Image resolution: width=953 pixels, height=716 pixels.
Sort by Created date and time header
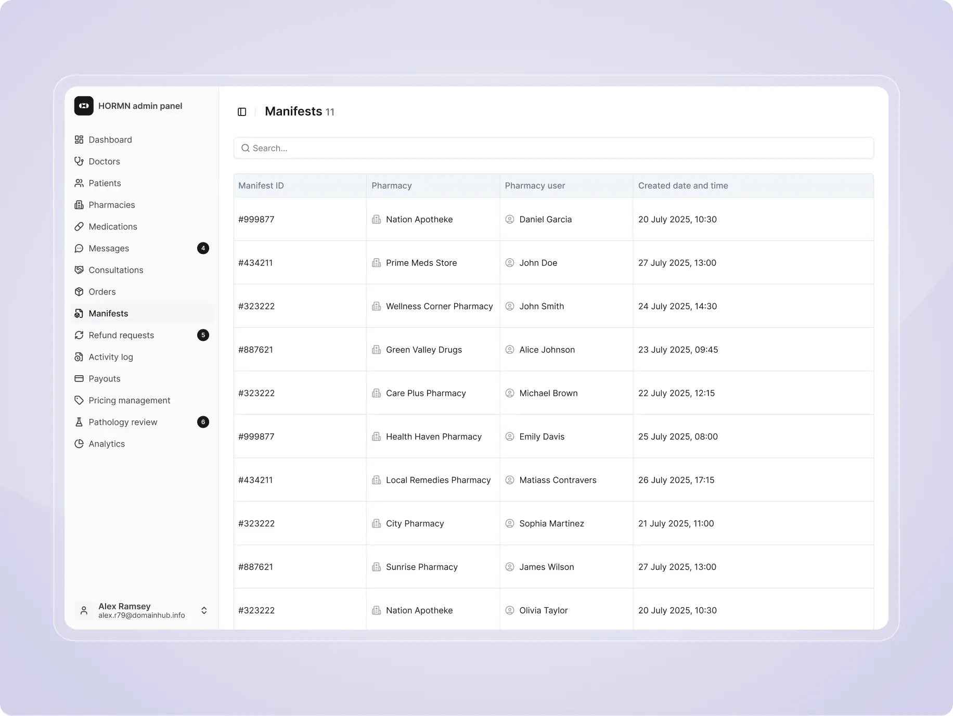pos(682,186)
